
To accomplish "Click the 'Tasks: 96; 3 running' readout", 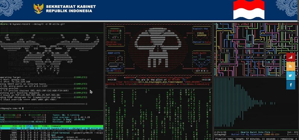I will pyautogui.click(x=66, y=115).
